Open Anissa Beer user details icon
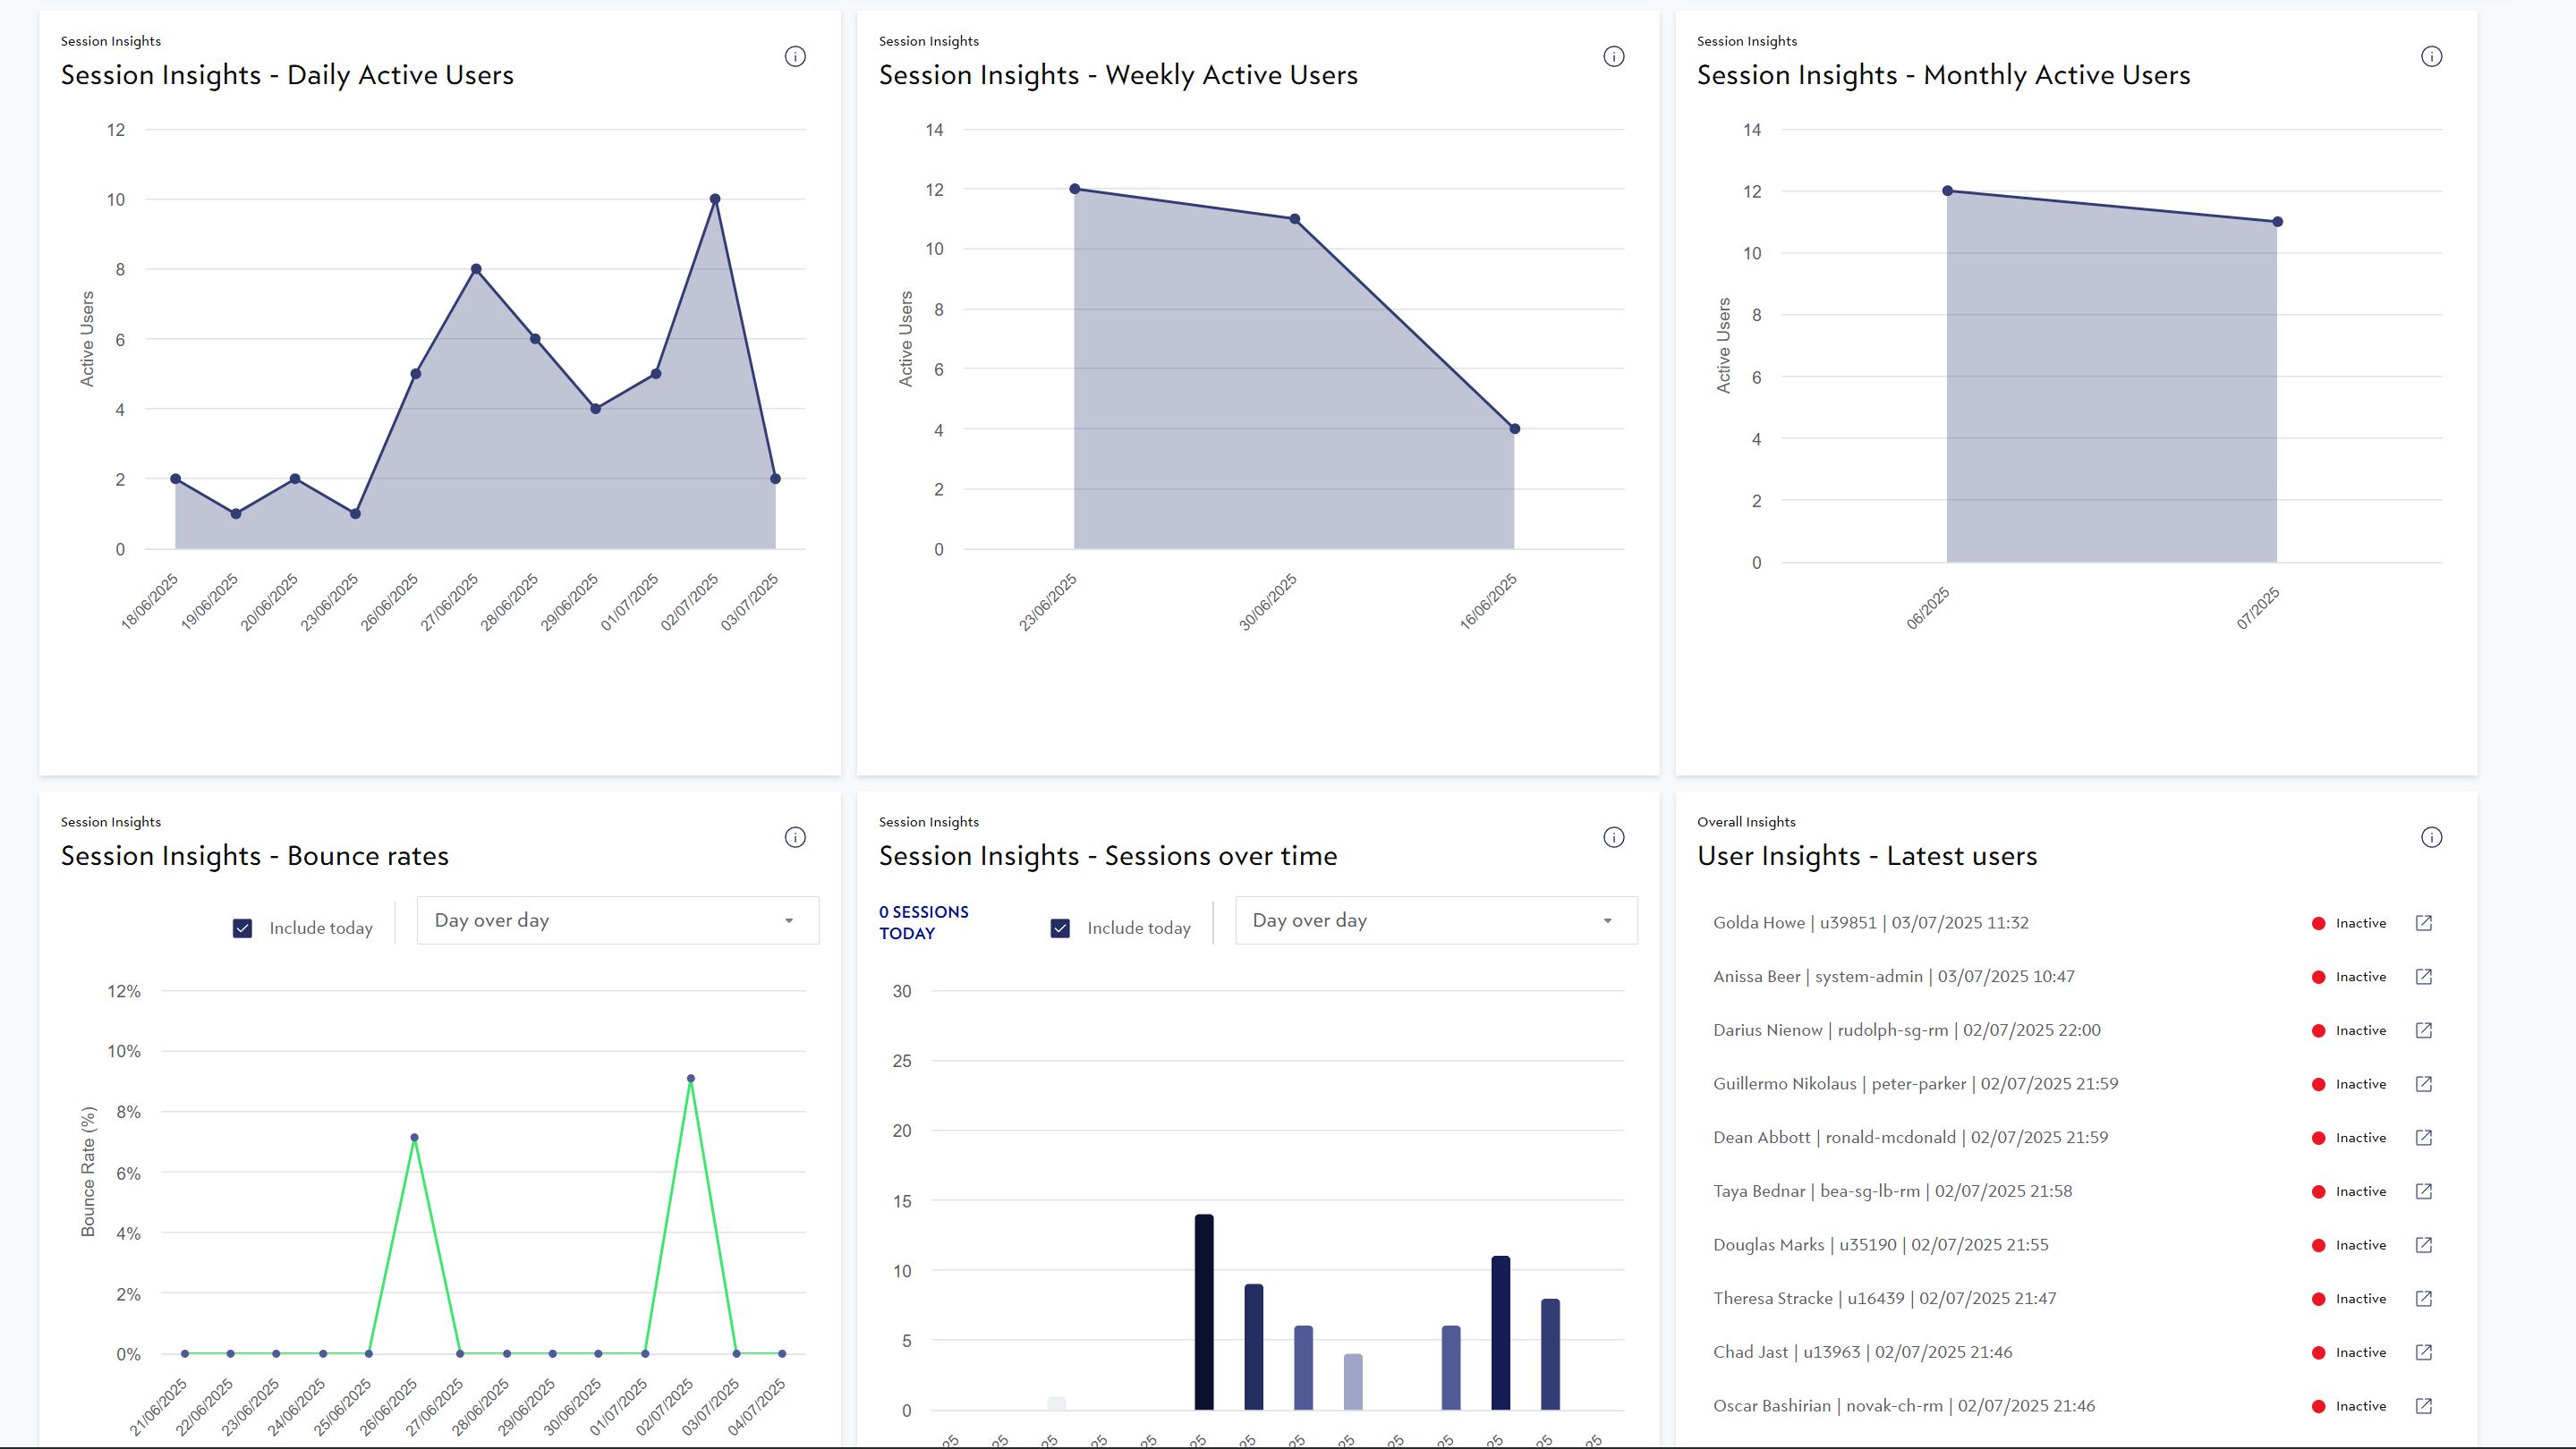This screenshot has height=1449, width=2576. click(x=2424, y=977)
